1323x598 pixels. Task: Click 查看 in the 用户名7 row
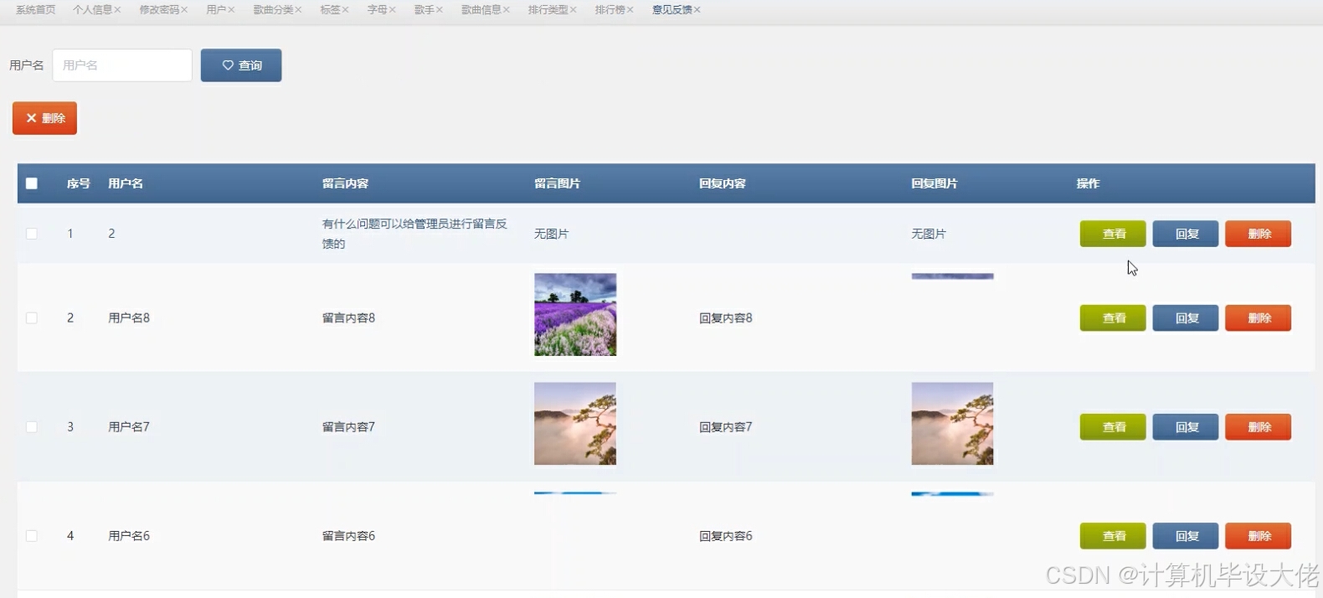(1113, 427)
